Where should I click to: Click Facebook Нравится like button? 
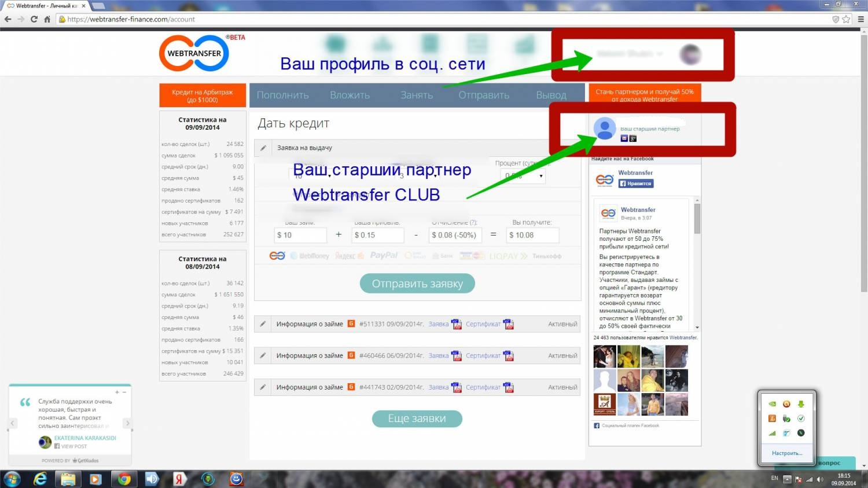636,184
